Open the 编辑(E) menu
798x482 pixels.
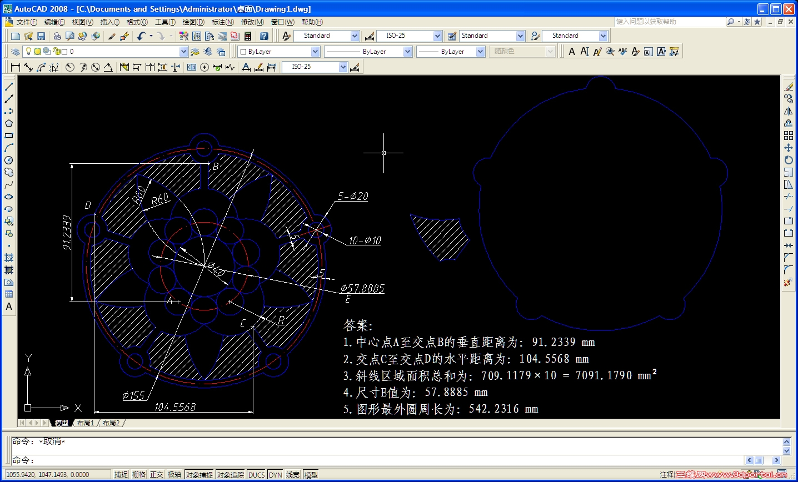[54, 22]
